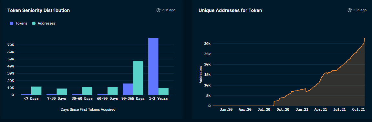Click the Apr.20 x-axis label
The width and height of the screenshot is (372, 122).
pyautogui.click(x=245, y=109)
